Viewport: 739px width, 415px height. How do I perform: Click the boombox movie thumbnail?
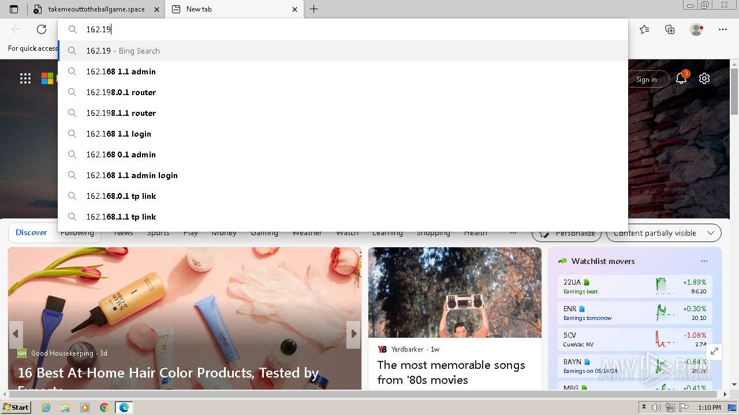coord(455,292)
